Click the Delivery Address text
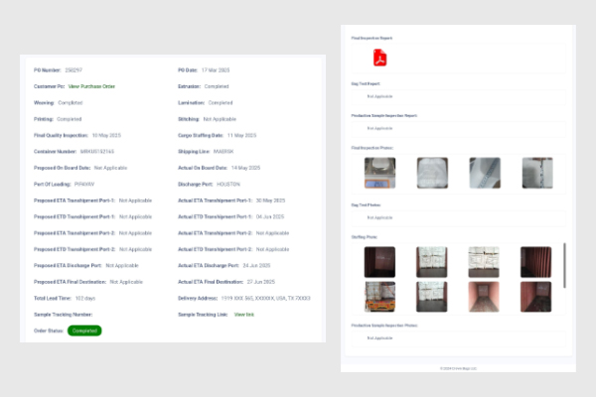 click(265, 297)
